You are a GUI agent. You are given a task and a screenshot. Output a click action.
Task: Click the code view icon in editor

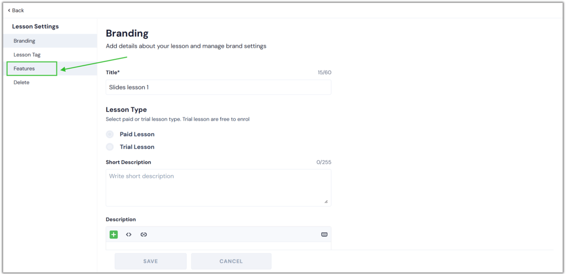129,235
